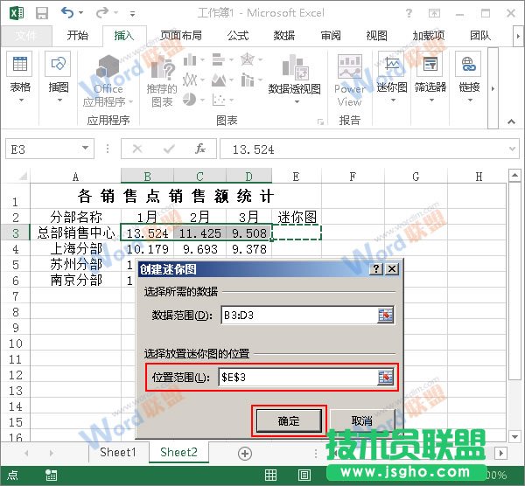Collapse the ribbon with the up chevron

point(511,121)
